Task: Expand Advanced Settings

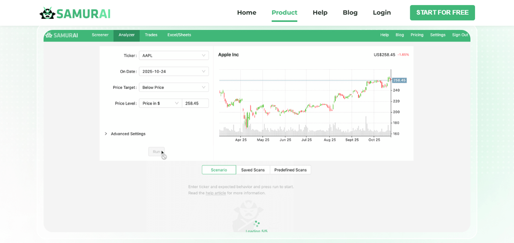Action: [x=125, y=134]
